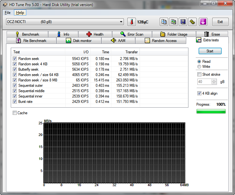
Task: Open the File menu
Action: click(8, 13)
